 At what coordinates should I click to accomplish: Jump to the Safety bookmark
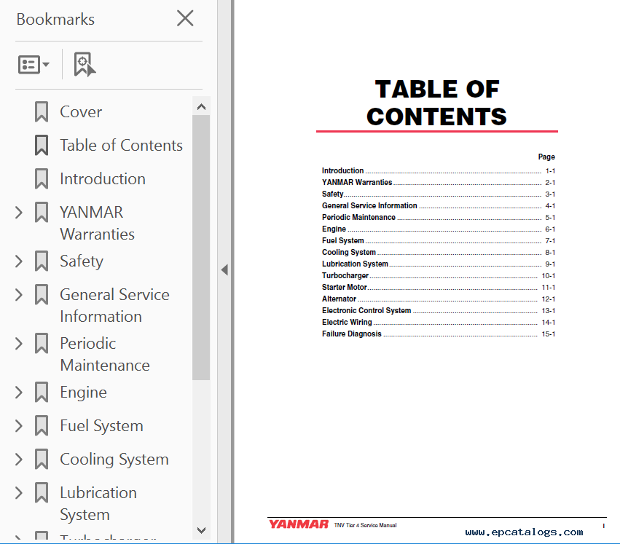click(82, 261)
